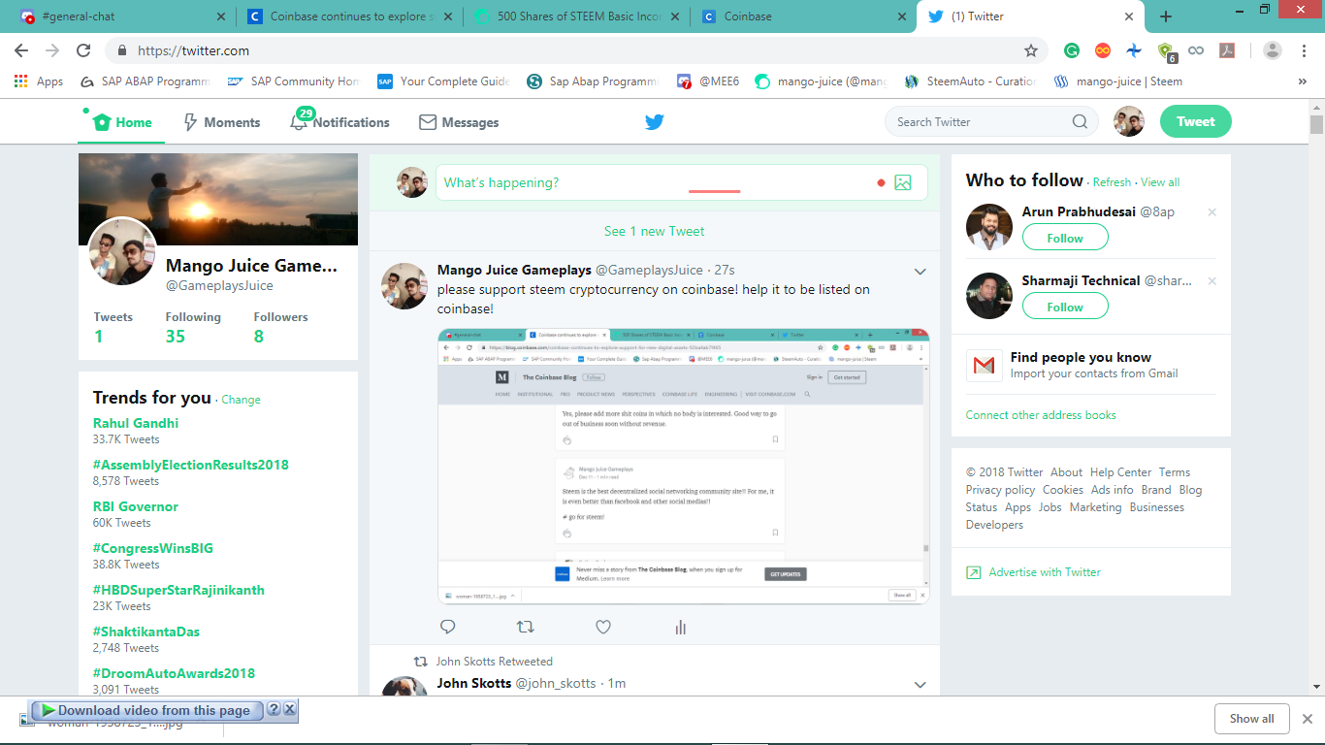Open #CongressWinsBIG trend
Screen dimensions: 1325x745
click(153, 548)
